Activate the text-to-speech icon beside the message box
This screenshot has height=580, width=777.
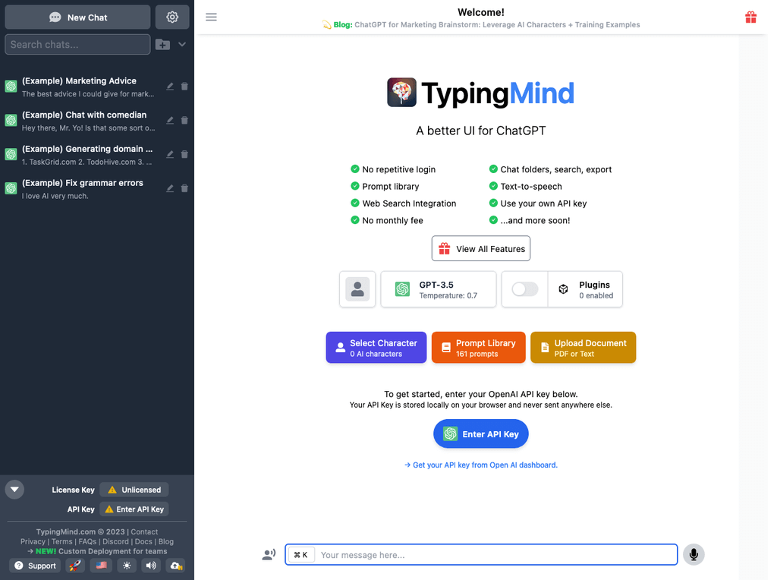(269, 554)
